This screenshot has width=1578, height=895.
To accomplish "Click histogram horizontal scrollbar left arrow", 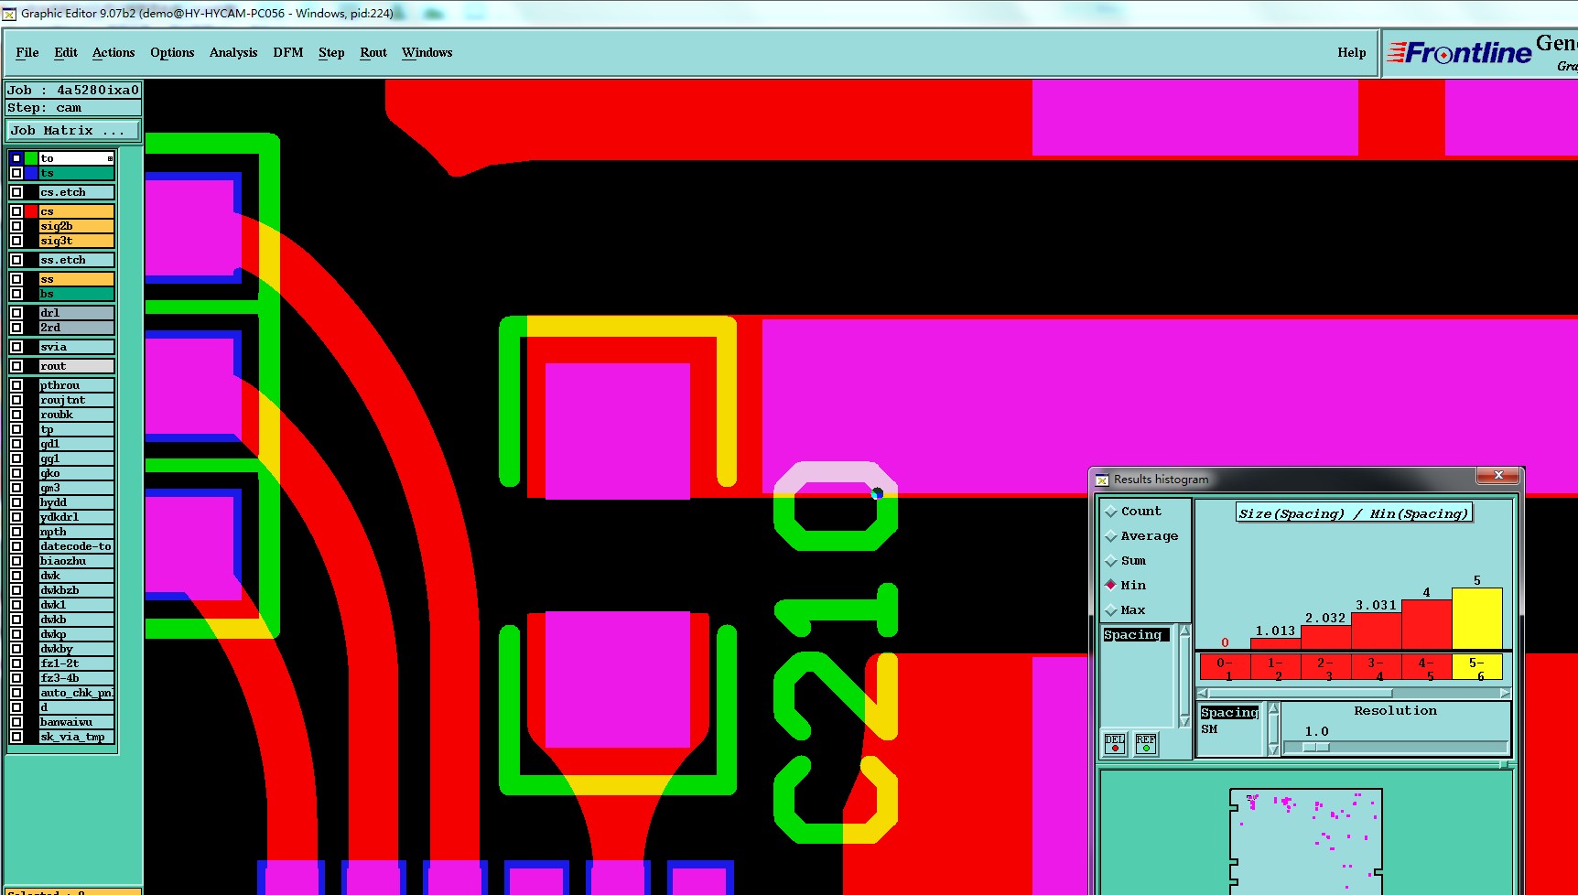I will coord(1203,694).
